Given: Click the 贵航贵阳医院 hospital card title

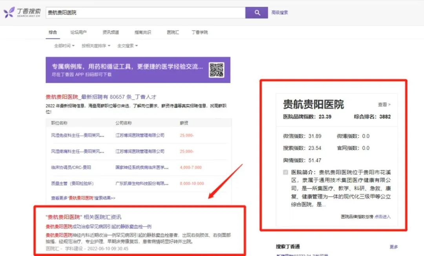Looking at the screenshot, I should tap(313, 104).
